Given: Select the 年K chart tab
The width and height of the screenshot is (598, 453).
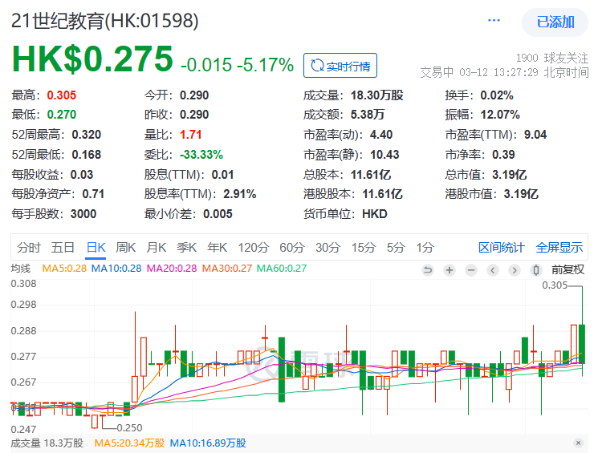Looking at the screenshot, I should tap(218, 247).
